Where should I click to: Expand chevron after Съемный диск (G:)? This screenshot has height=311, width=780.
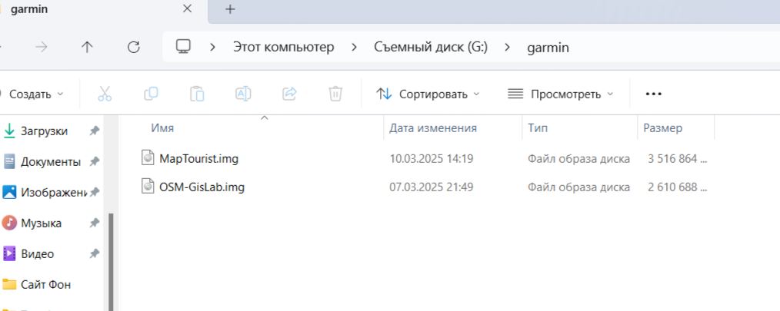pyautogui.click(x=507, y=48)
